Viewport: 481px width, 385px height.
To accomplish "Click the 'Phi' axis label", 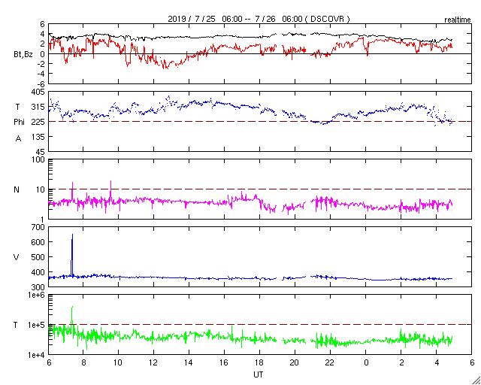I will [x=19, y=123].
